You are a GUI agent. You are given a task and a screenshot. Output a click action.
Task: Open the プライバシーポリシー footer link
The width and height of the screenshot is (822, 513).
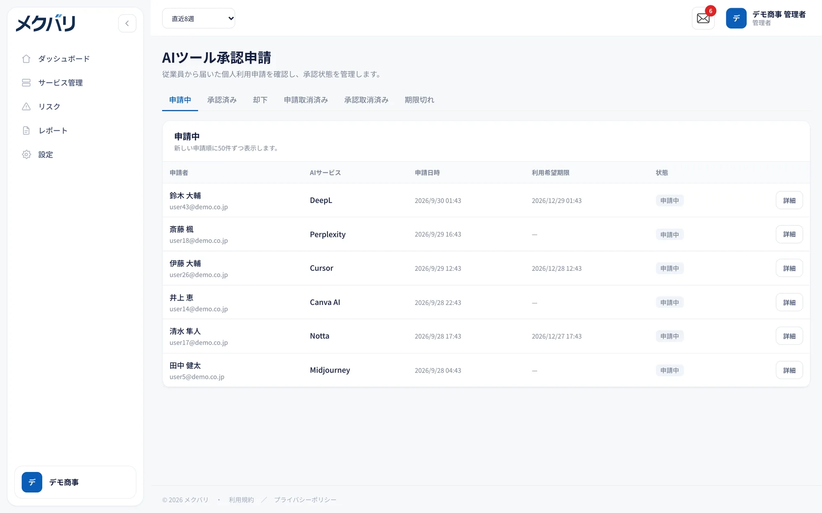(x=305, y=500)
